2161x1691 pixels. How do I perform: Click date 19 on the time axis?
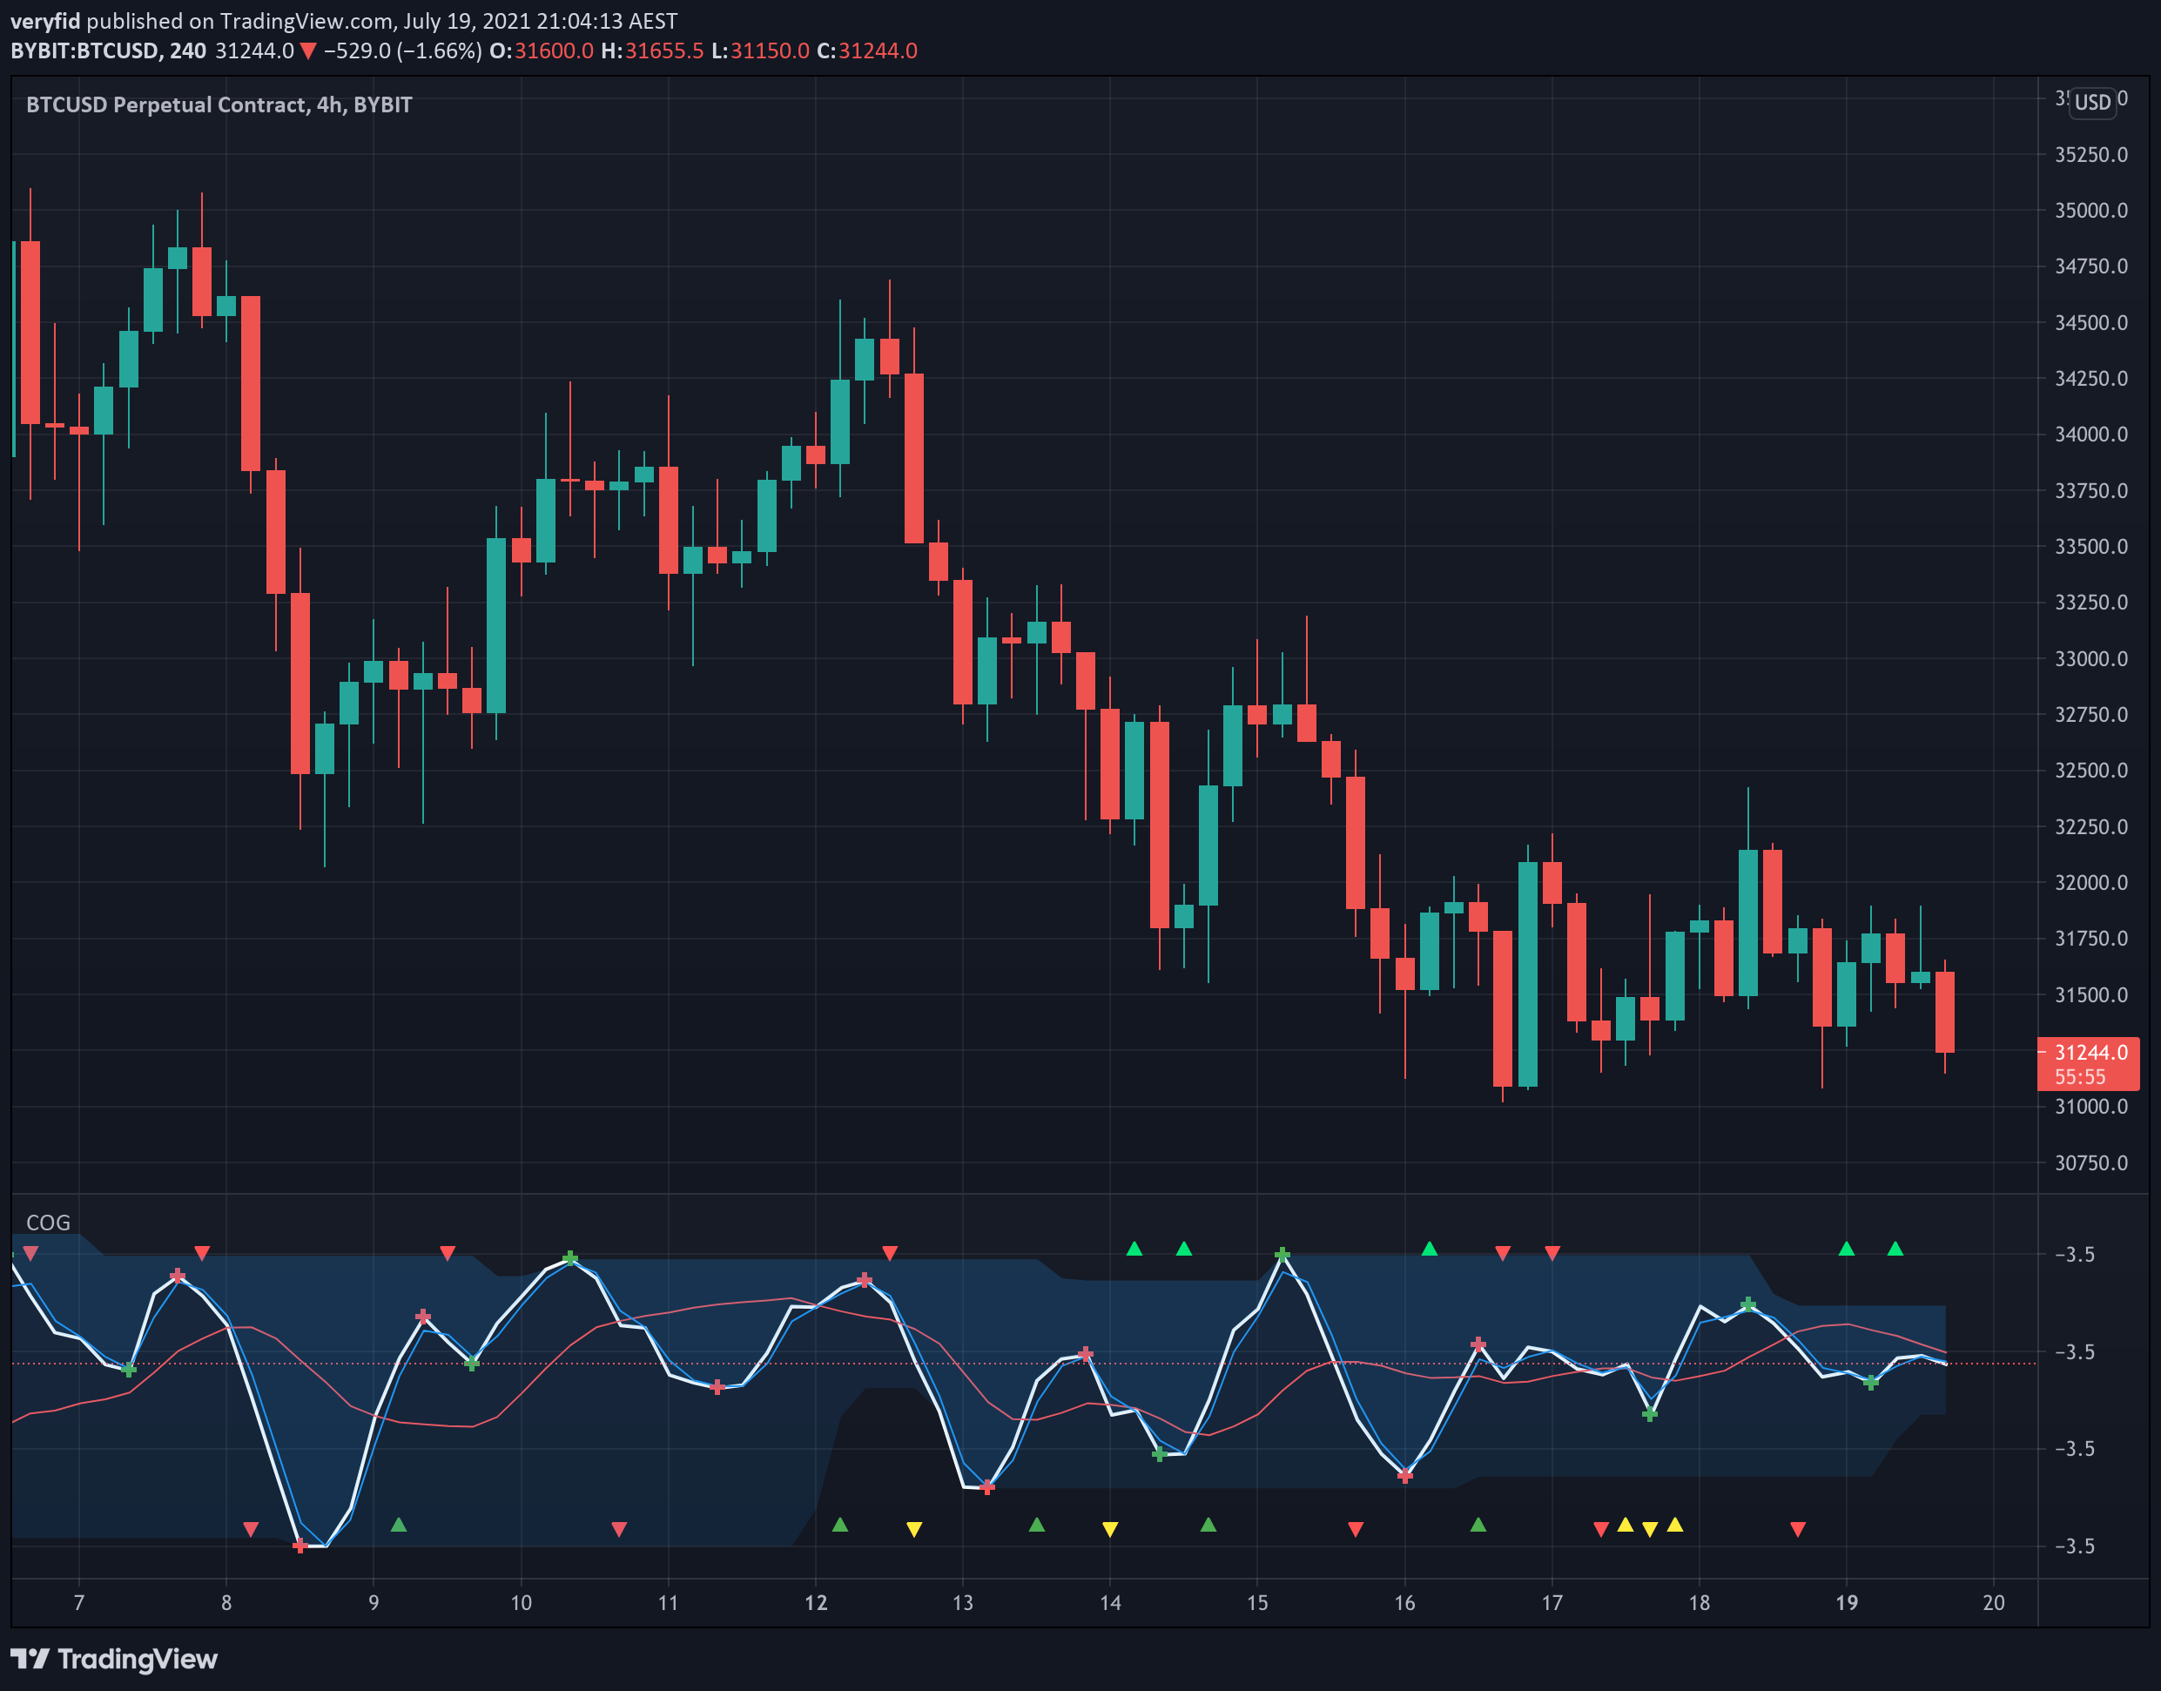pyautogui.click(x=1846, y=1603)
